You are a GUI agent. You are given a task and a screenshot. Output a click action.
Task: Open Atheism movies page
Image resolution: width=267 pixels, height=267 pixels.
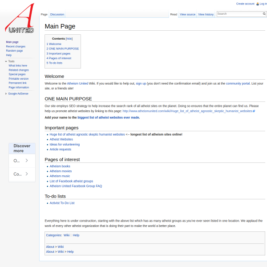click(x=61, y=171)
